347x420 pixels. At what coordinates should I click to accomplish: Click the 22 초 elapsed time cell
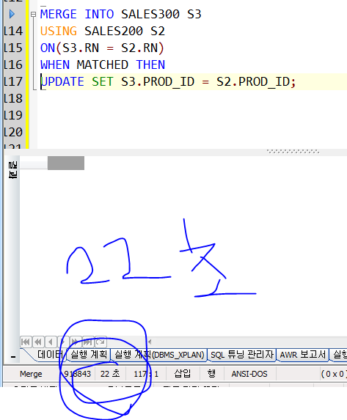[110, 374]
